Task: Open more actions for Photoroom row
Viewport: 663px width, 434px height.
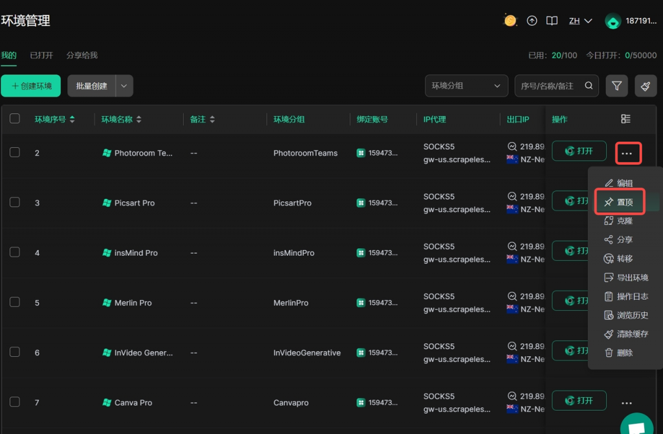Action: point(628,153)
